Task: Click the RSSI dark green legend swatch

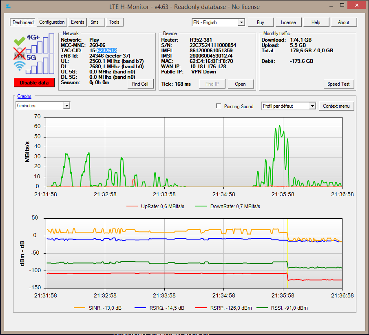Action: 262,308
